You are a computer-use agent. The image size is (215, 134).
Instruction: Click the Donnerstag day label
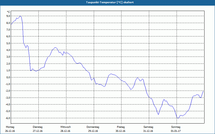point(93,127)
